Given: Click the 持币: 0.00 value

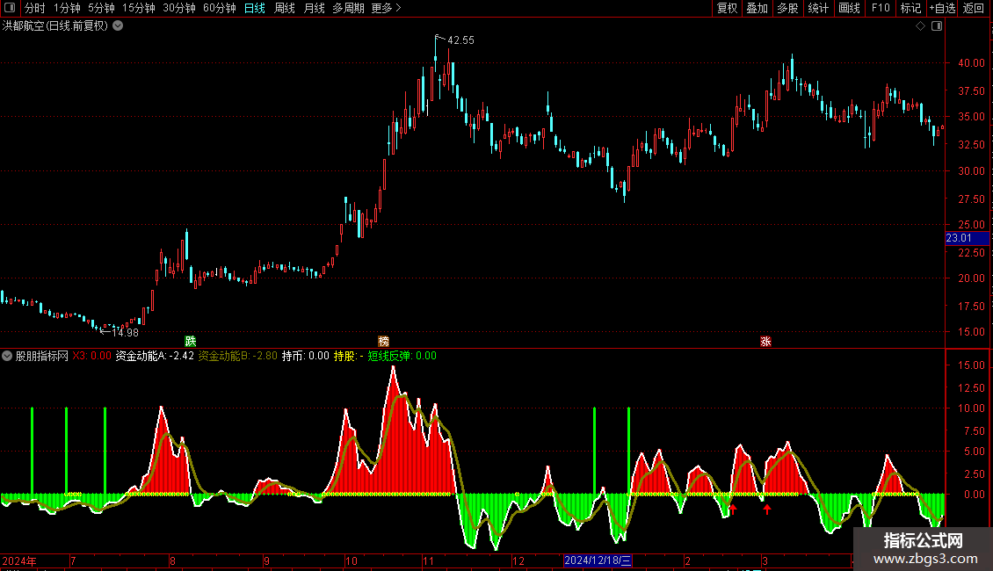Looking at the screenshot, I should [x=305, y=356].
